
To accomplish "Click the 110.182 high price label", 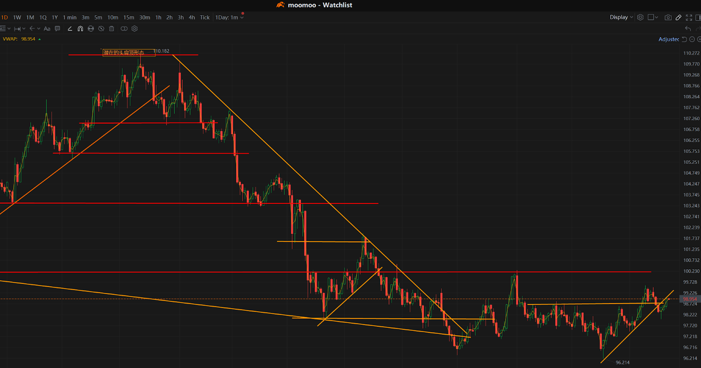I will [162, 51].
